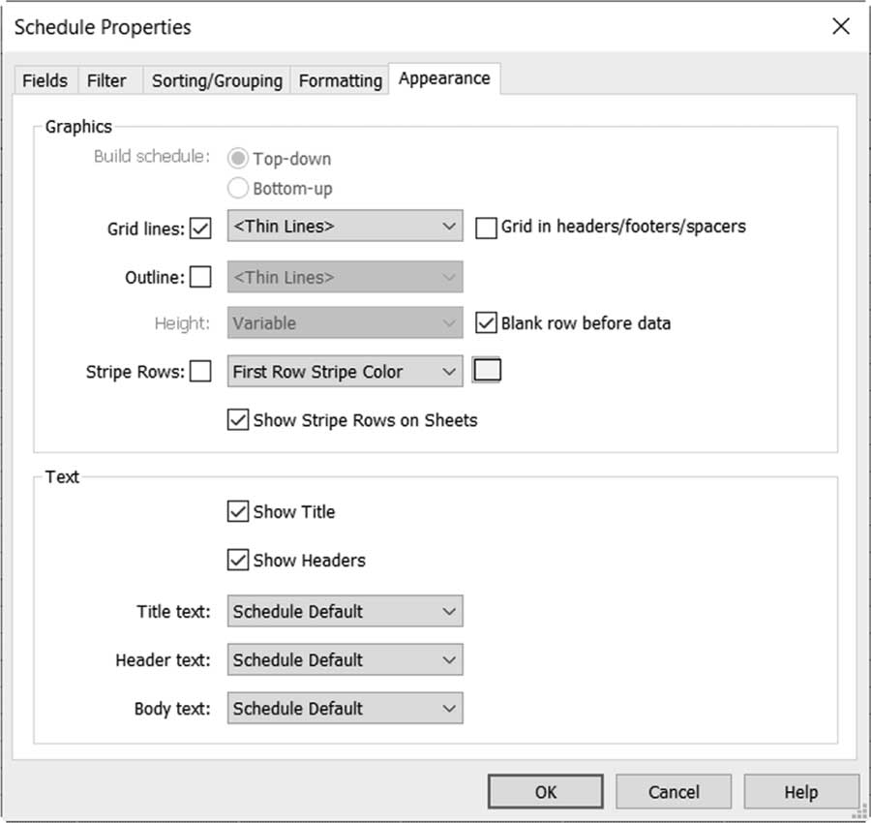This screenshot has width=871, height=823.
Task: Open the Title text dropdown
Action: pyautogui.click(x=345, y=611)
